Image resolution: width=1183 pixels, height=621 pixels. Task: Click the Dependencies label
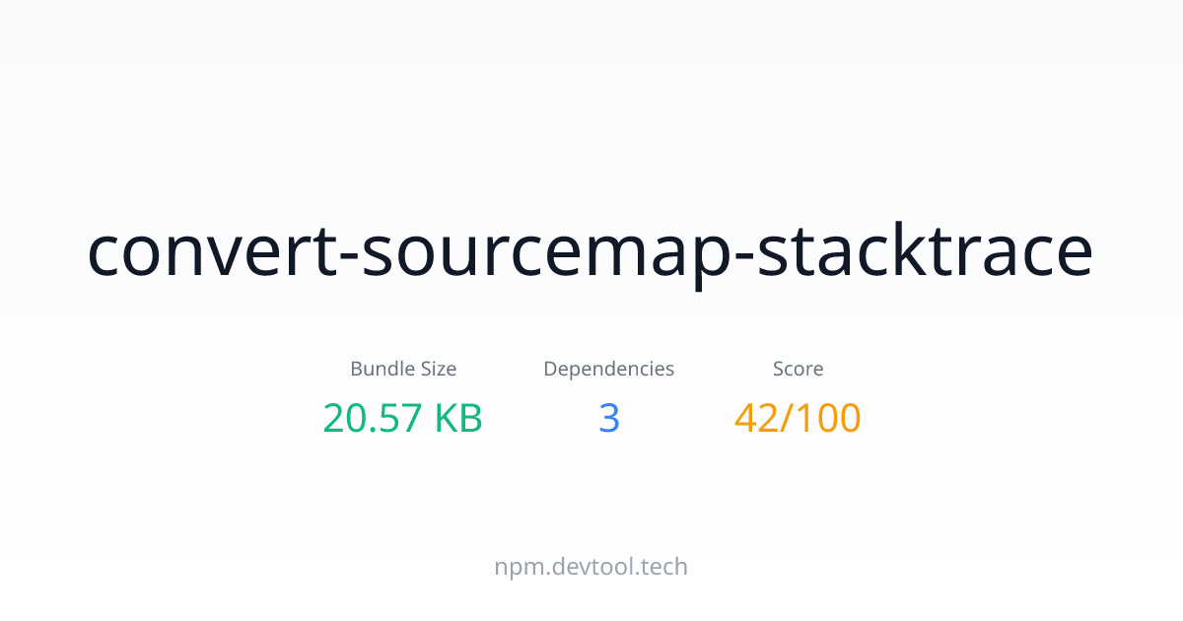coord(609,369)
